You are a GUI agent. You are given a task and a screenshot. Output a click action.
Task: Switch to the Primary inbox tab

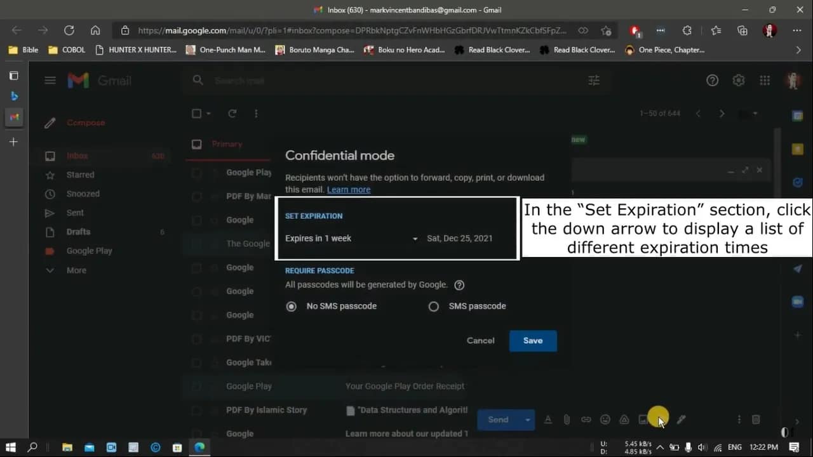click(x=227, y=144)
